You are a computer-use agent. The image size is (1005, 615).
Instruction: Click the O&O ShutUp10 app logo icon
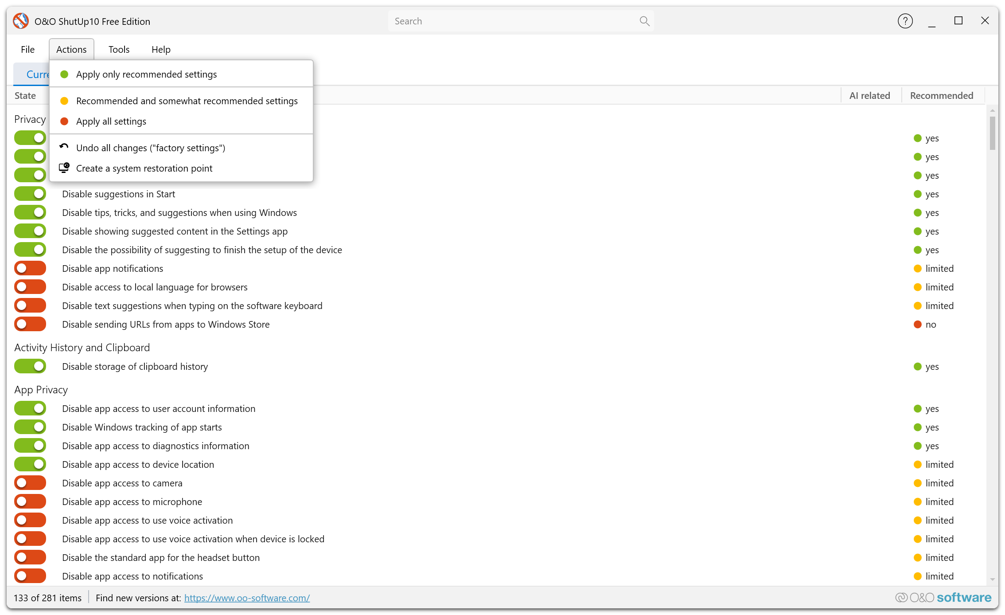(x=20, y=21)
